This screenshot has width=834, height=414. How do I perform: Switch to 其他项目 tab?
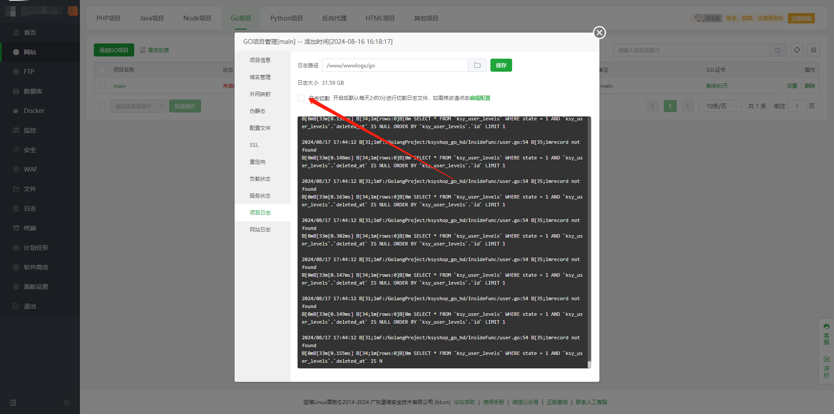(x=426, y=18)
